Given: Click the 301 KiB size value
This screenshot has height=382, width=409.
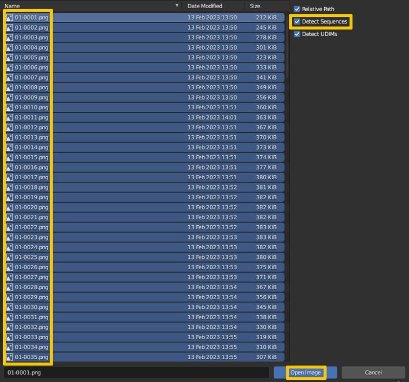Looking at the screenshot, I should [x=266, y=47].
